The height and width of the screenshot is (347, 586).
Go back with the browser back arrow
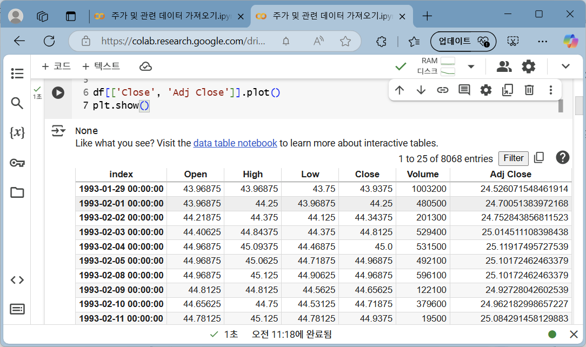[19, 41]
